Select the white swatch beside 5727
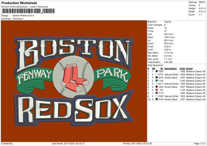The image size is (207, 146). [x=157, y=74]
